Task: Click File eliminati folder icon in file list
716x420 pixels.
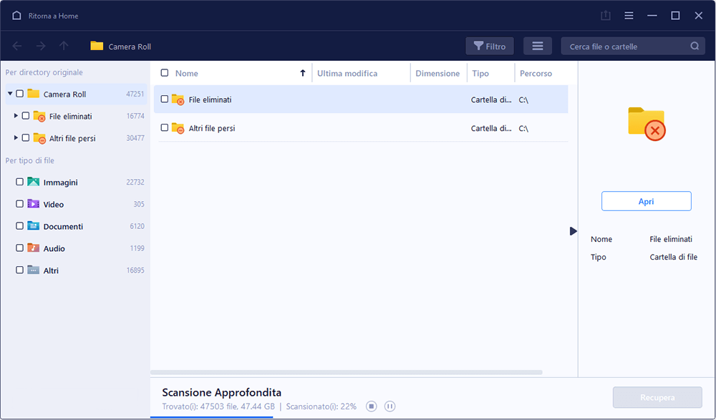Action: [178, 99]
